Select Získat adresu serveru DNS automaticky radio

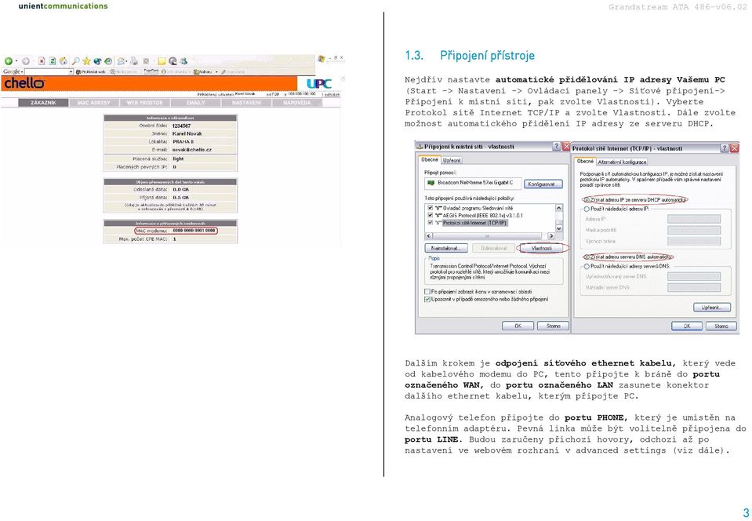click(x=587, y=257)
